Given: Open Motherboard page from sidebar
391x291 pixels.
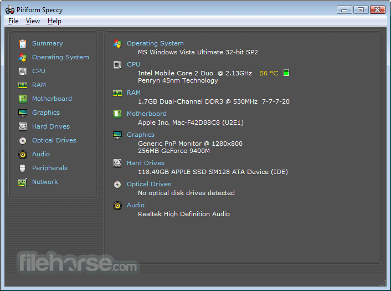Looking at the screenshot, I should (52, 99).
